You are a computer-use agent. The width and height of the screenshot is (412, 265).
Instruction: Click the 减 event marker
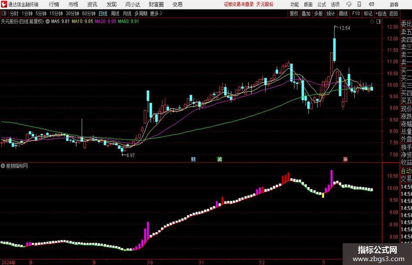click(220, 159)
